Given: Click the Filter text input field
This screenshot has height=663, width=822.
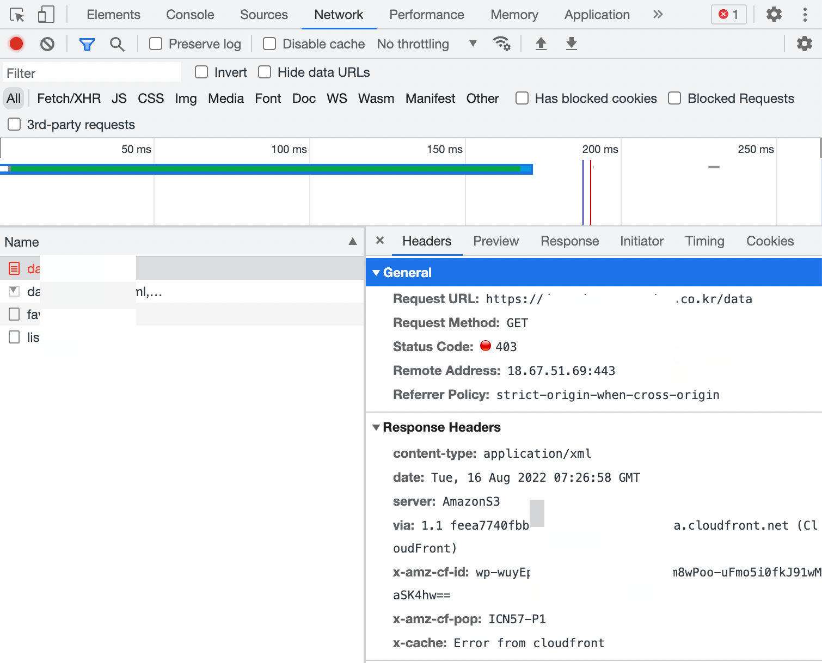Looking at the screenshot, I should tap(92, 73).
